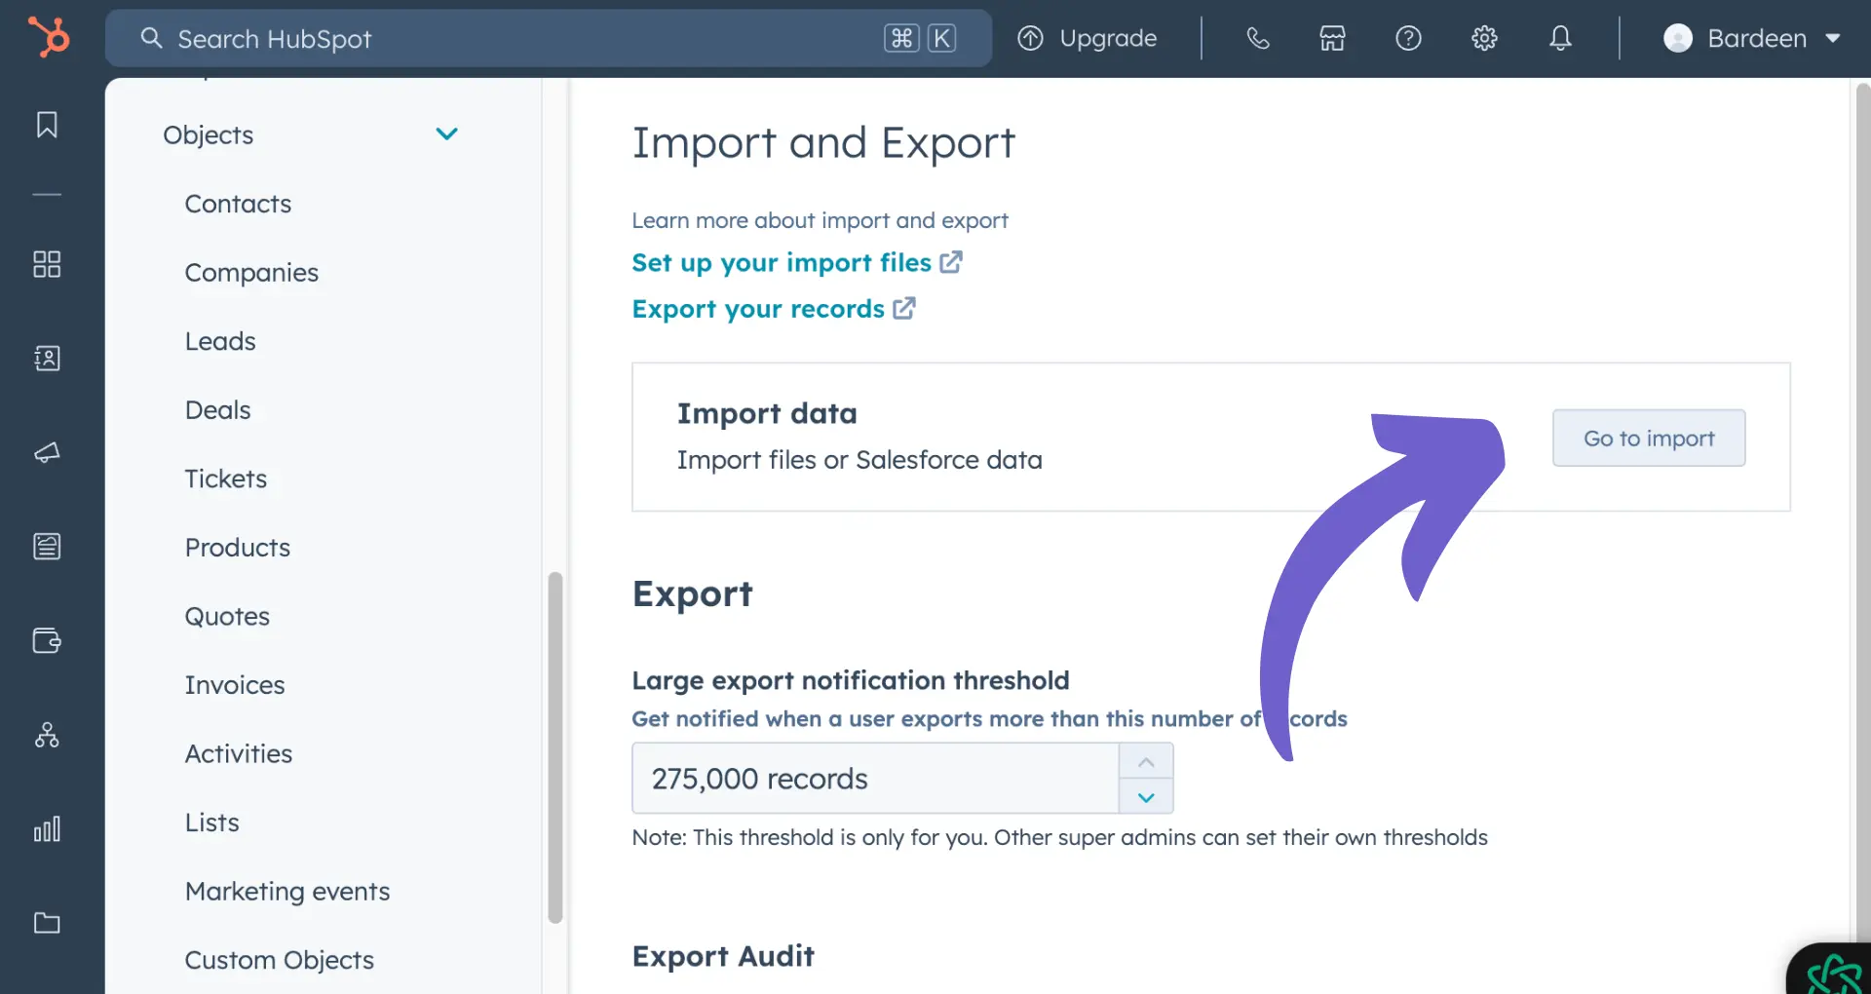Click the Go to import button
The image size is (1871, 994).
[1649, 438]
